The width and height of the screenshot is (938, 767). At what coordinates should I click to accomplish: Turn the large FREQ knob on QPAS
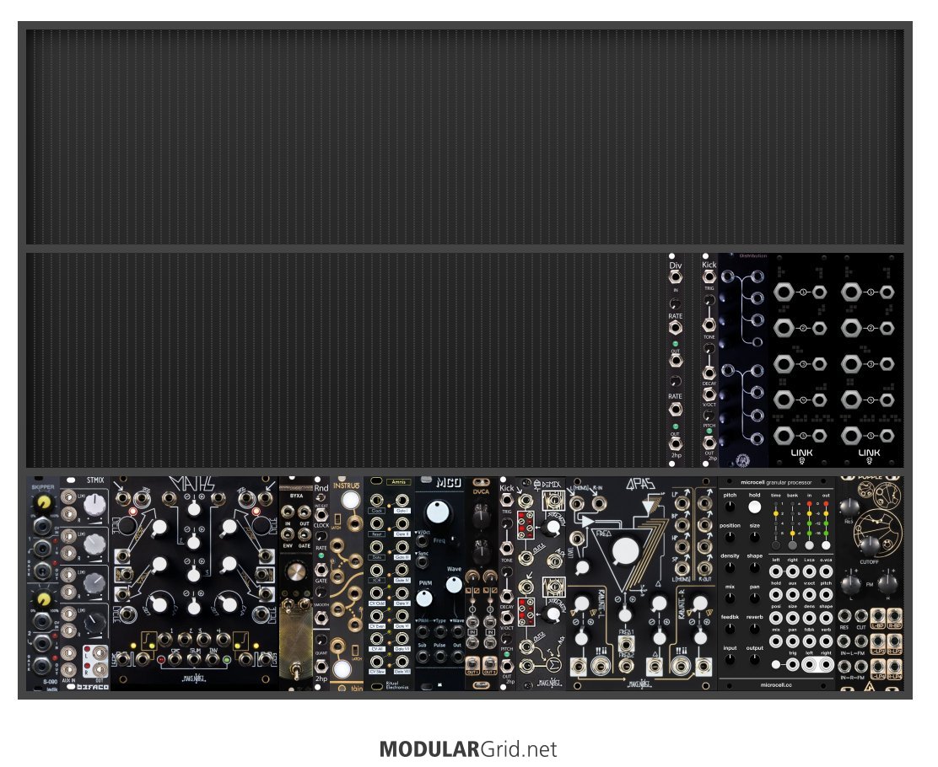pyautogui.click(x=626, y=551)
